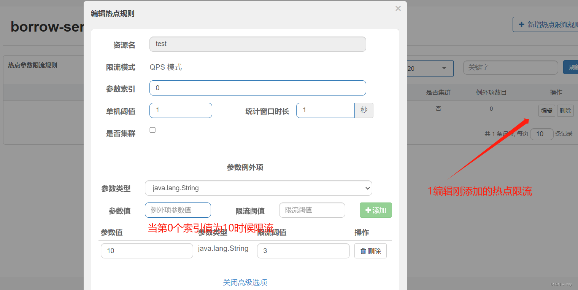Click the green 添加 button

(376, 210)
